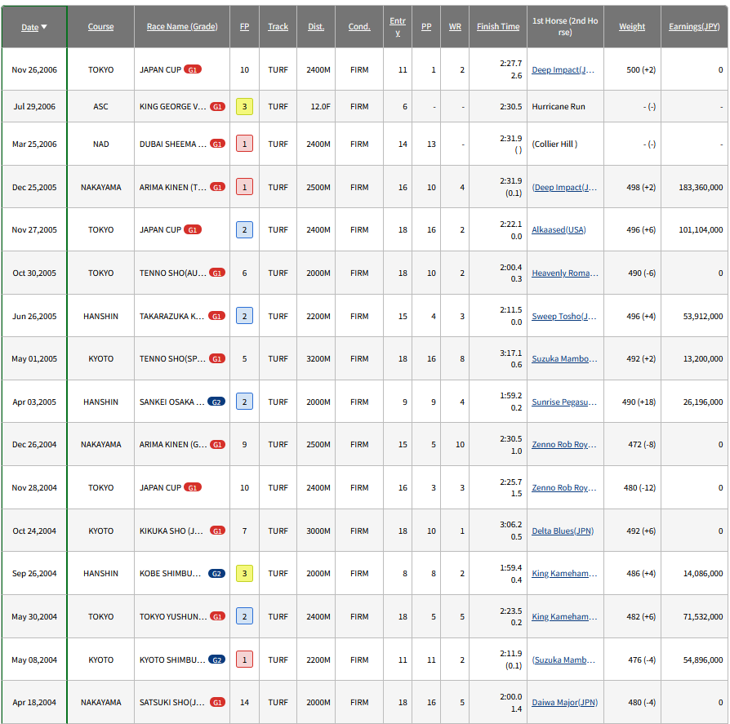Click G1 badge on King George row
Viewport: 730px width, 724px height.
click(x=217, y=107)
